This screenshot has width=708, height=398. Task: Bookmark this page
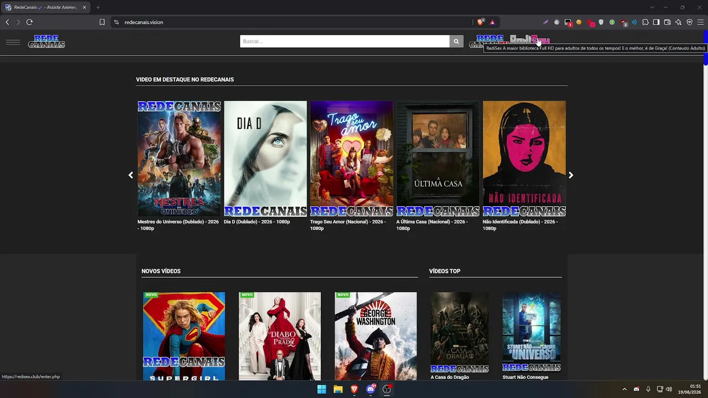102,22
